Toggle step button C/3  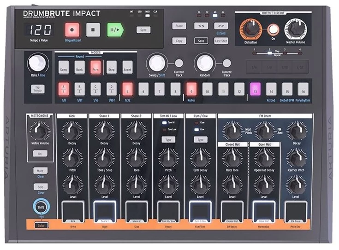(x=95, y=89)
